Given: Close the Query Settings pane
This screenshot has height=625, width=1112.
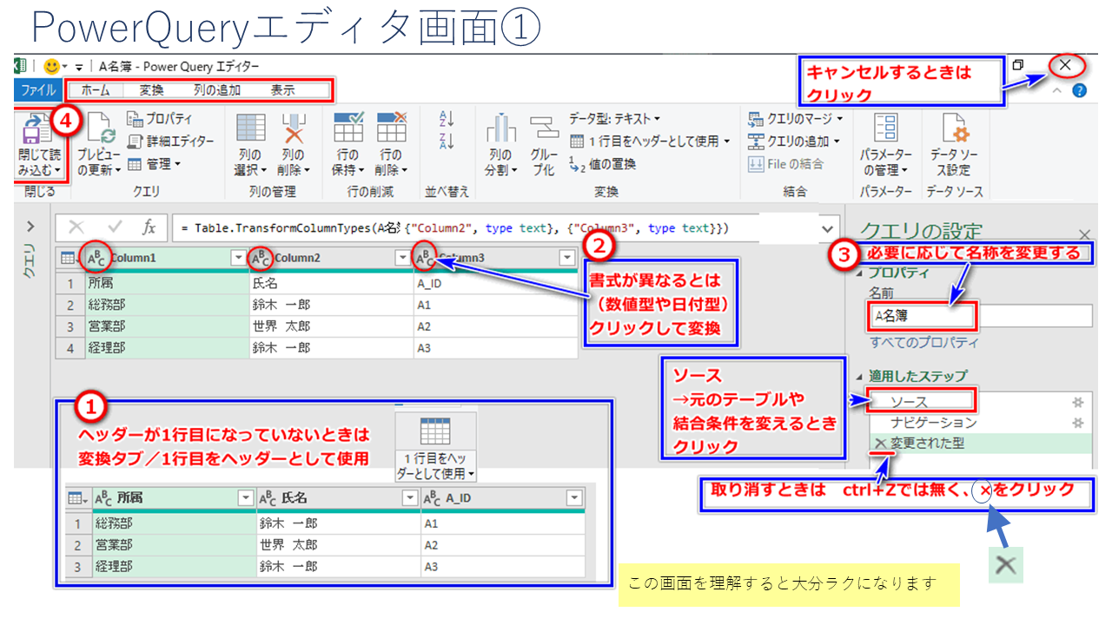Looking at the screenshot, I should [x=1084, y=234].
